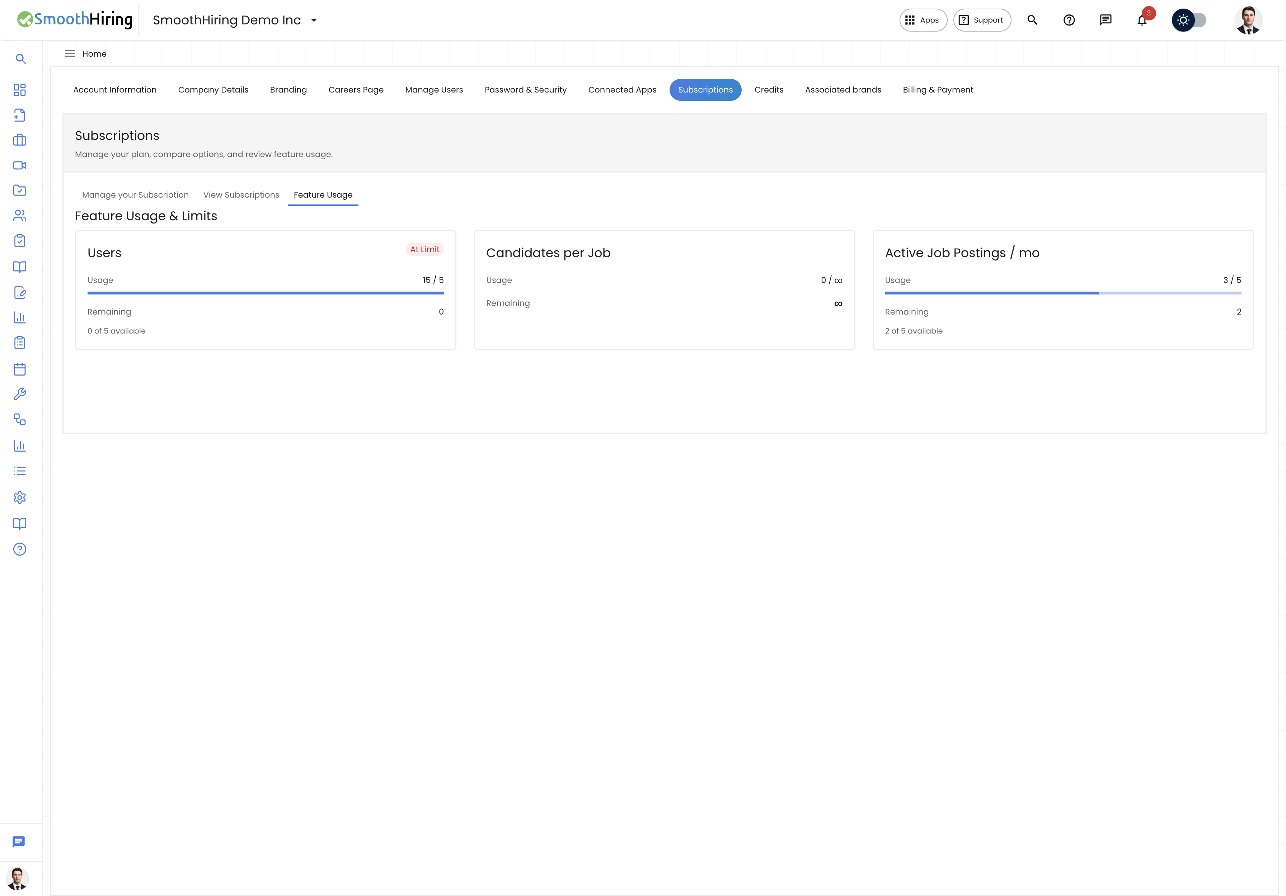
Task: Open the Billing & Payment tab
Action: (938, 90)
